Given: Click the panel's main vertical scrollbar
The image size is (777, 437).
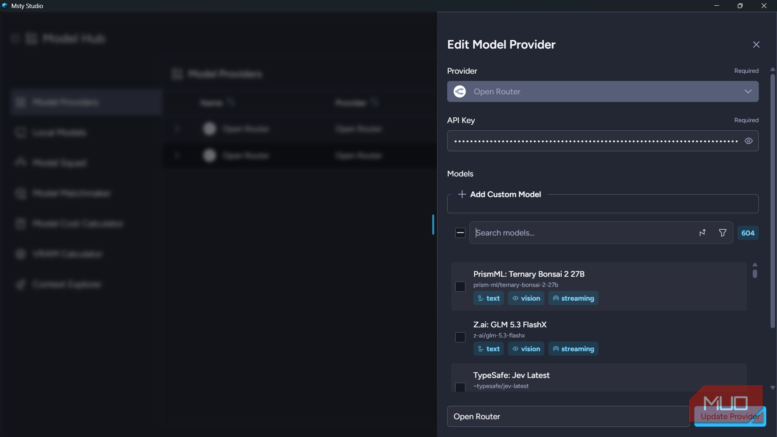Looking at the screenshot, I should point(773,201).
